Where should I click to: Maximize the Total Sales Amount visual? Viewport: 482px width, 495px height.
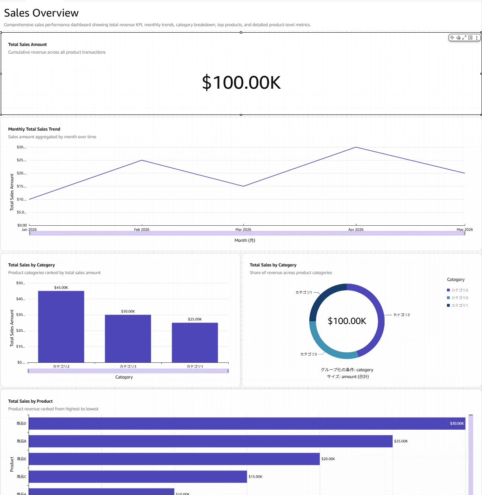[464, 37]
